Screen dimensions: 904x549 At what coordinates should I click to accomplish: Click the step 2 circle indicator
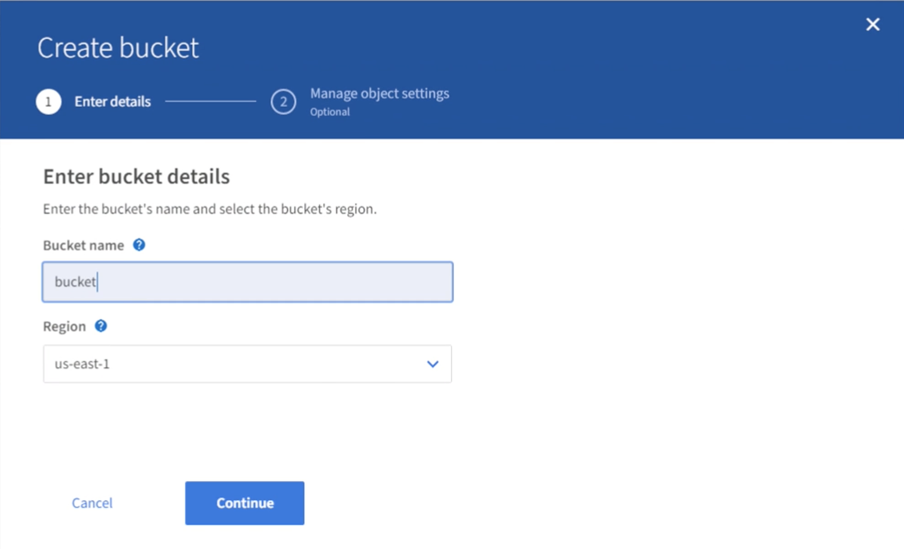point(283,101)
